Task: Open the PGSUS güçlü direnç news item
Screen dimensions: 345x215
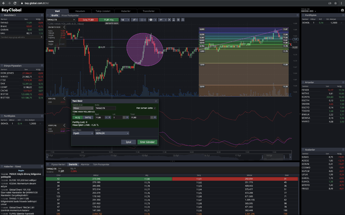Action: [22, 175]
